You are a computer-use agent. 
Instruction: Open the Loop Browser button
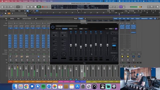(x=155, y=7)
